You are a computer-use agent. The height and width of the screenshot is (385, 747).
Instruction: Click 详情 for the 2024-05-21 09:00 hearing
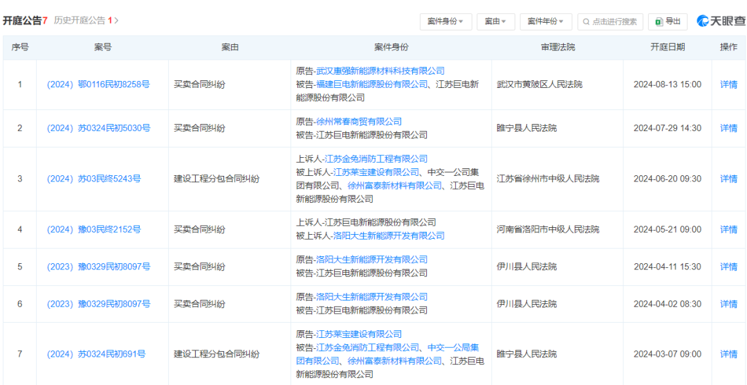(x=728, y=229)
